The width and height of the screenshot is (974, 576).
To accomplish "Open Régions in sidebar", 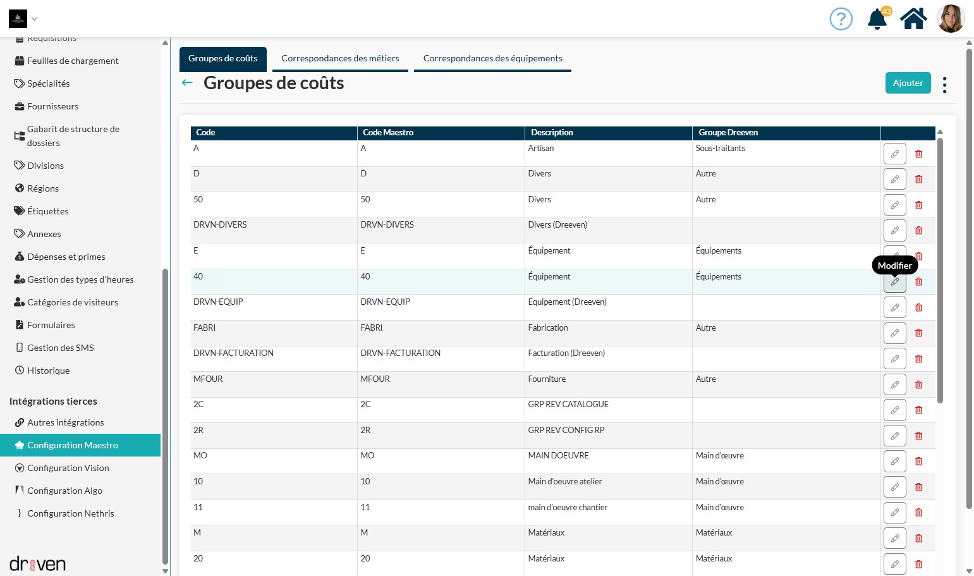I will click(80, 188).
